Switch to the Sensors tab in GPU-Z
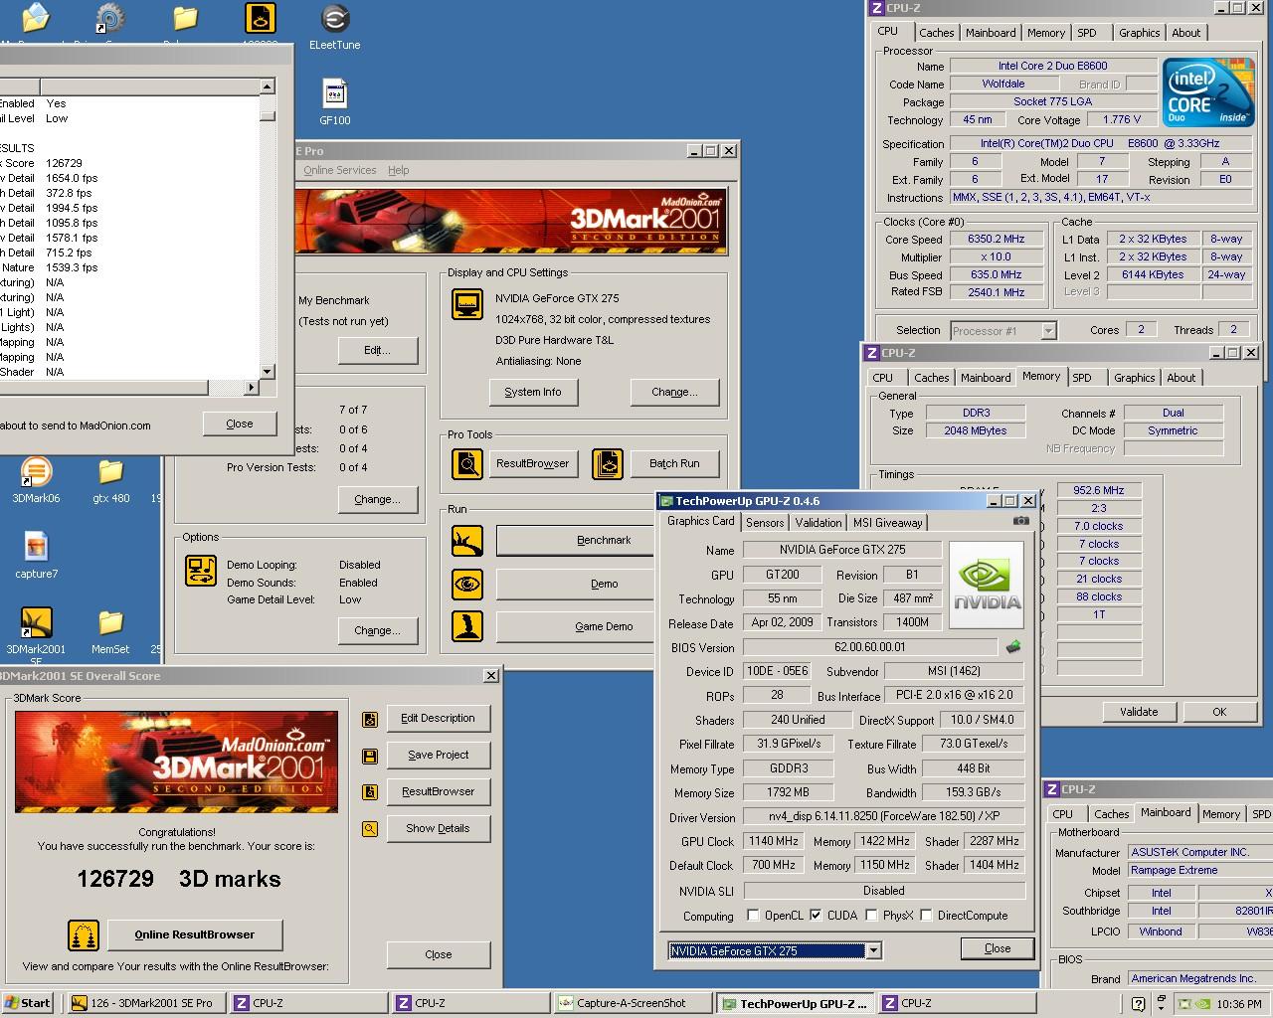This screenshot has height=1018, width=1273. tap(765, 523)
